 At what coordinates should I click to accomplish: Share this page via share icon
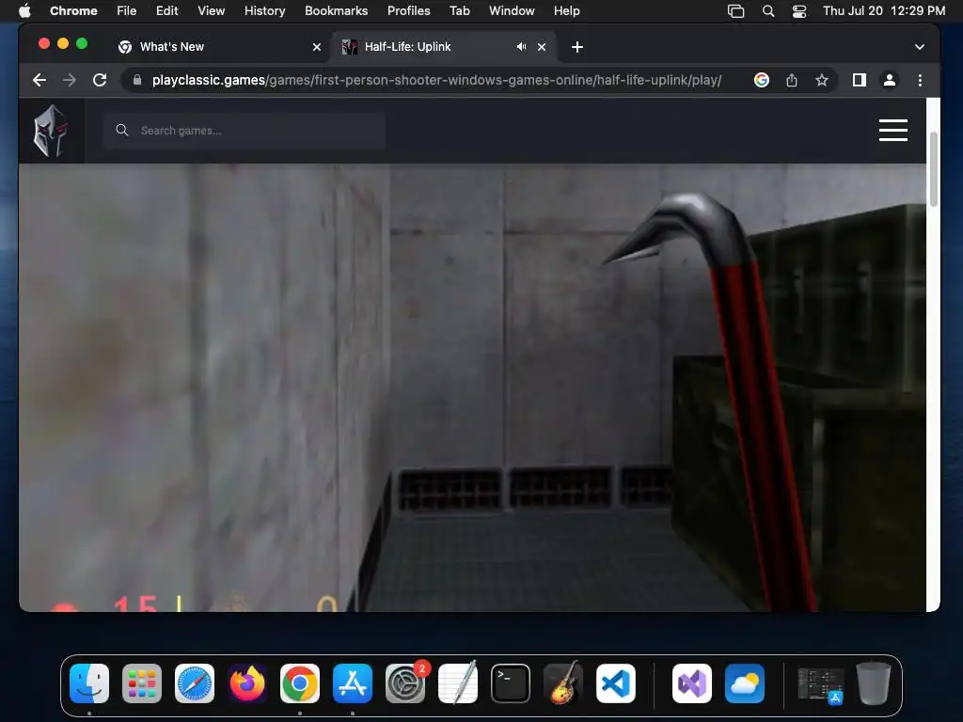pyautogui.click(x=792, y=80)
